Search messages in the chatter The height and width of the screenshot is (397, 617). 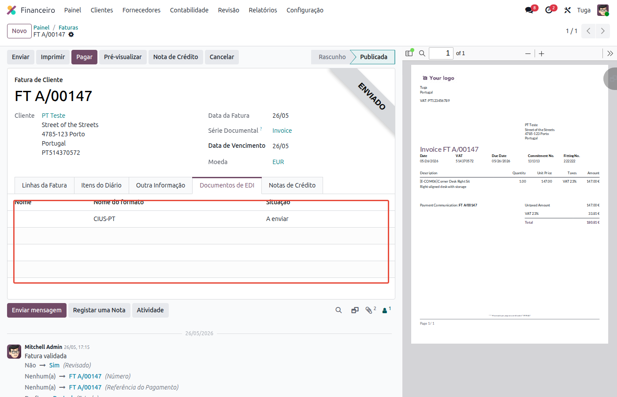[x=338, y=310]
